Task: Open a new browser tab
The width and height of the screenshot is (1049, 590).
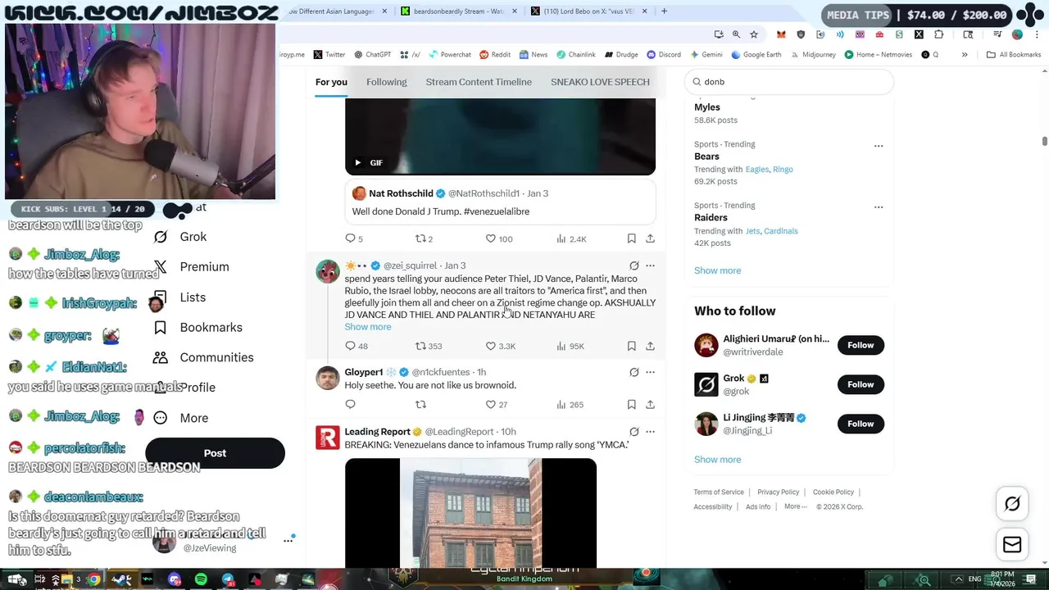Action: (x=664, y=11)
